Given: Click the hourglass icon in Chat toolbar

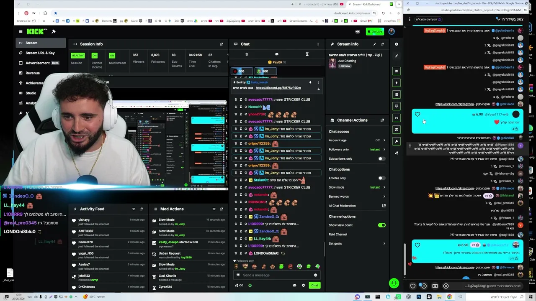Looking at the screenshot, I should [307, 54].
